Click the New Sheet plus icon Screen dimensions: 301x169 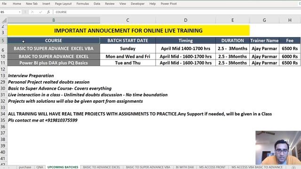(x=293, y=168)
